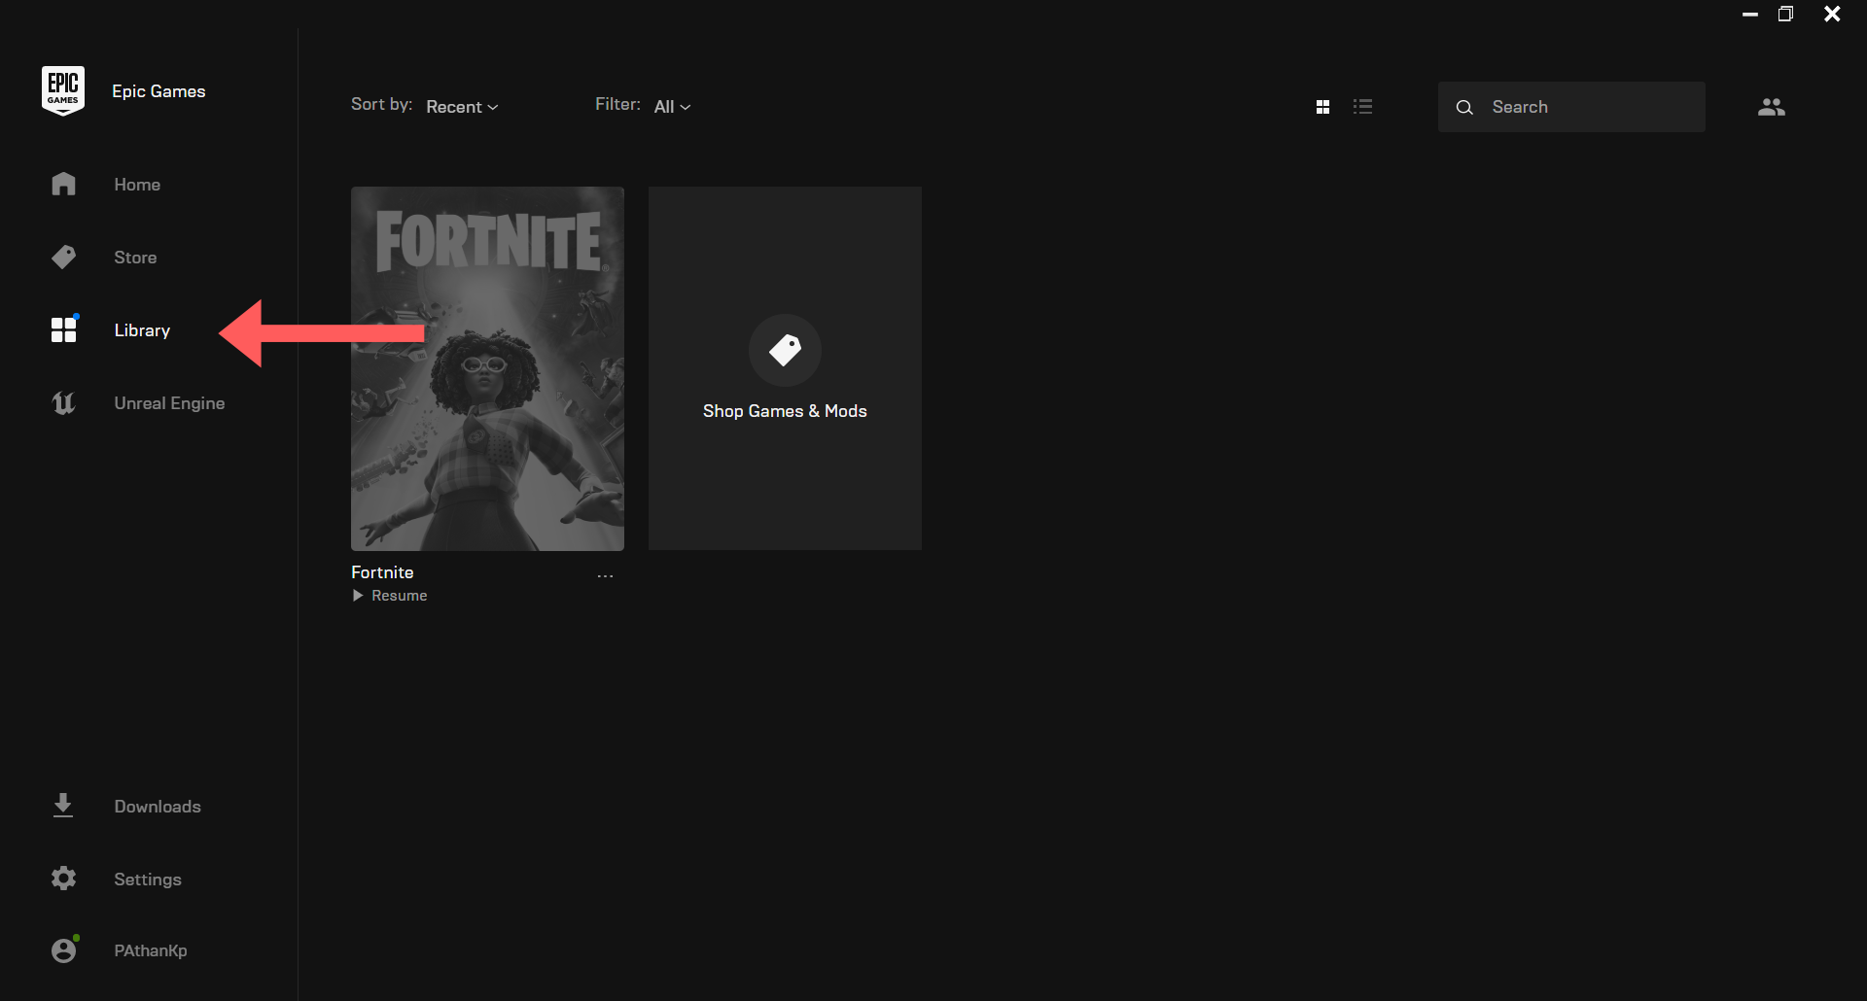Image resolution: width=1867 pixels, height=1001 pixels.
Task: Click the green online status dot
Action: [x=77, y=937]
